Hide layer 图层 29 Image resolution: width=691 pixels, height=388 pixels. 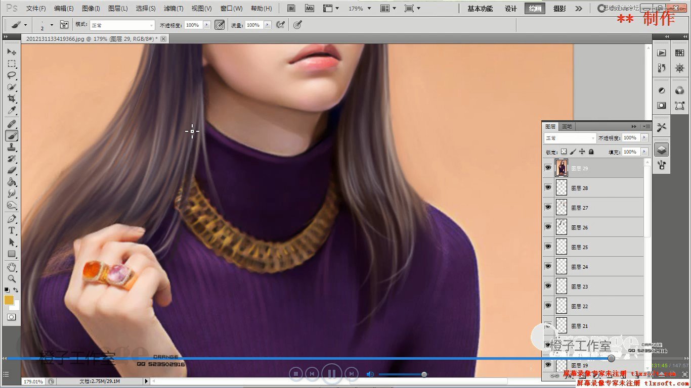coord(548,168)
